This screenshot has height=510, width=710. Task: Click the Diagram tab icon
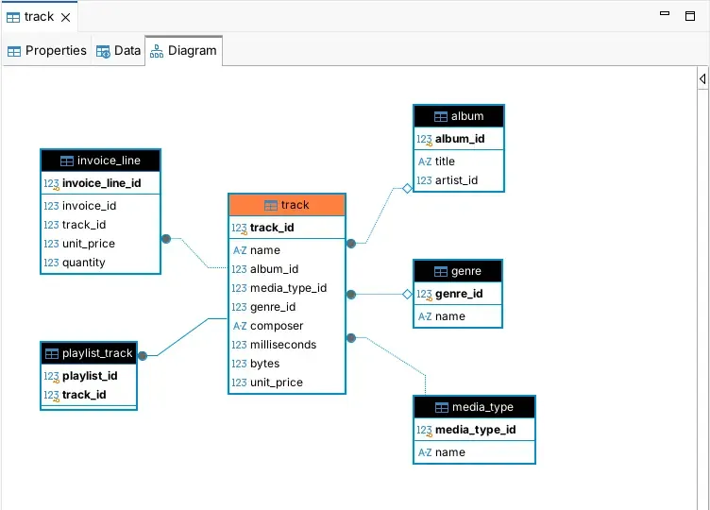[157, 51]
